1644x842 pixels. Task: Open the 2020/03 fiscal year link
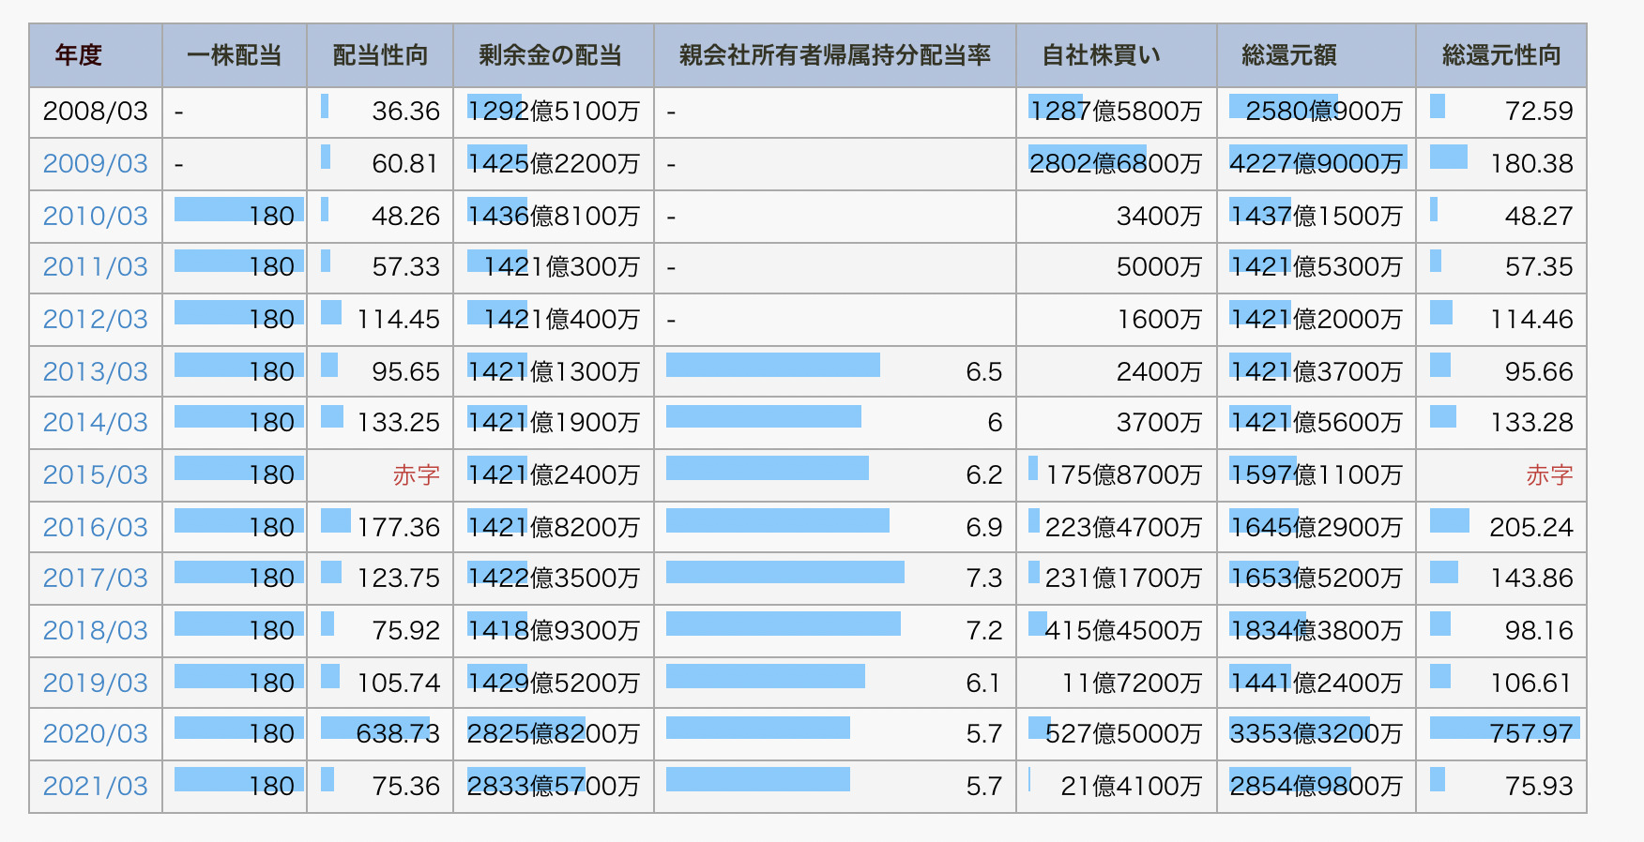[x=96, y=734]
